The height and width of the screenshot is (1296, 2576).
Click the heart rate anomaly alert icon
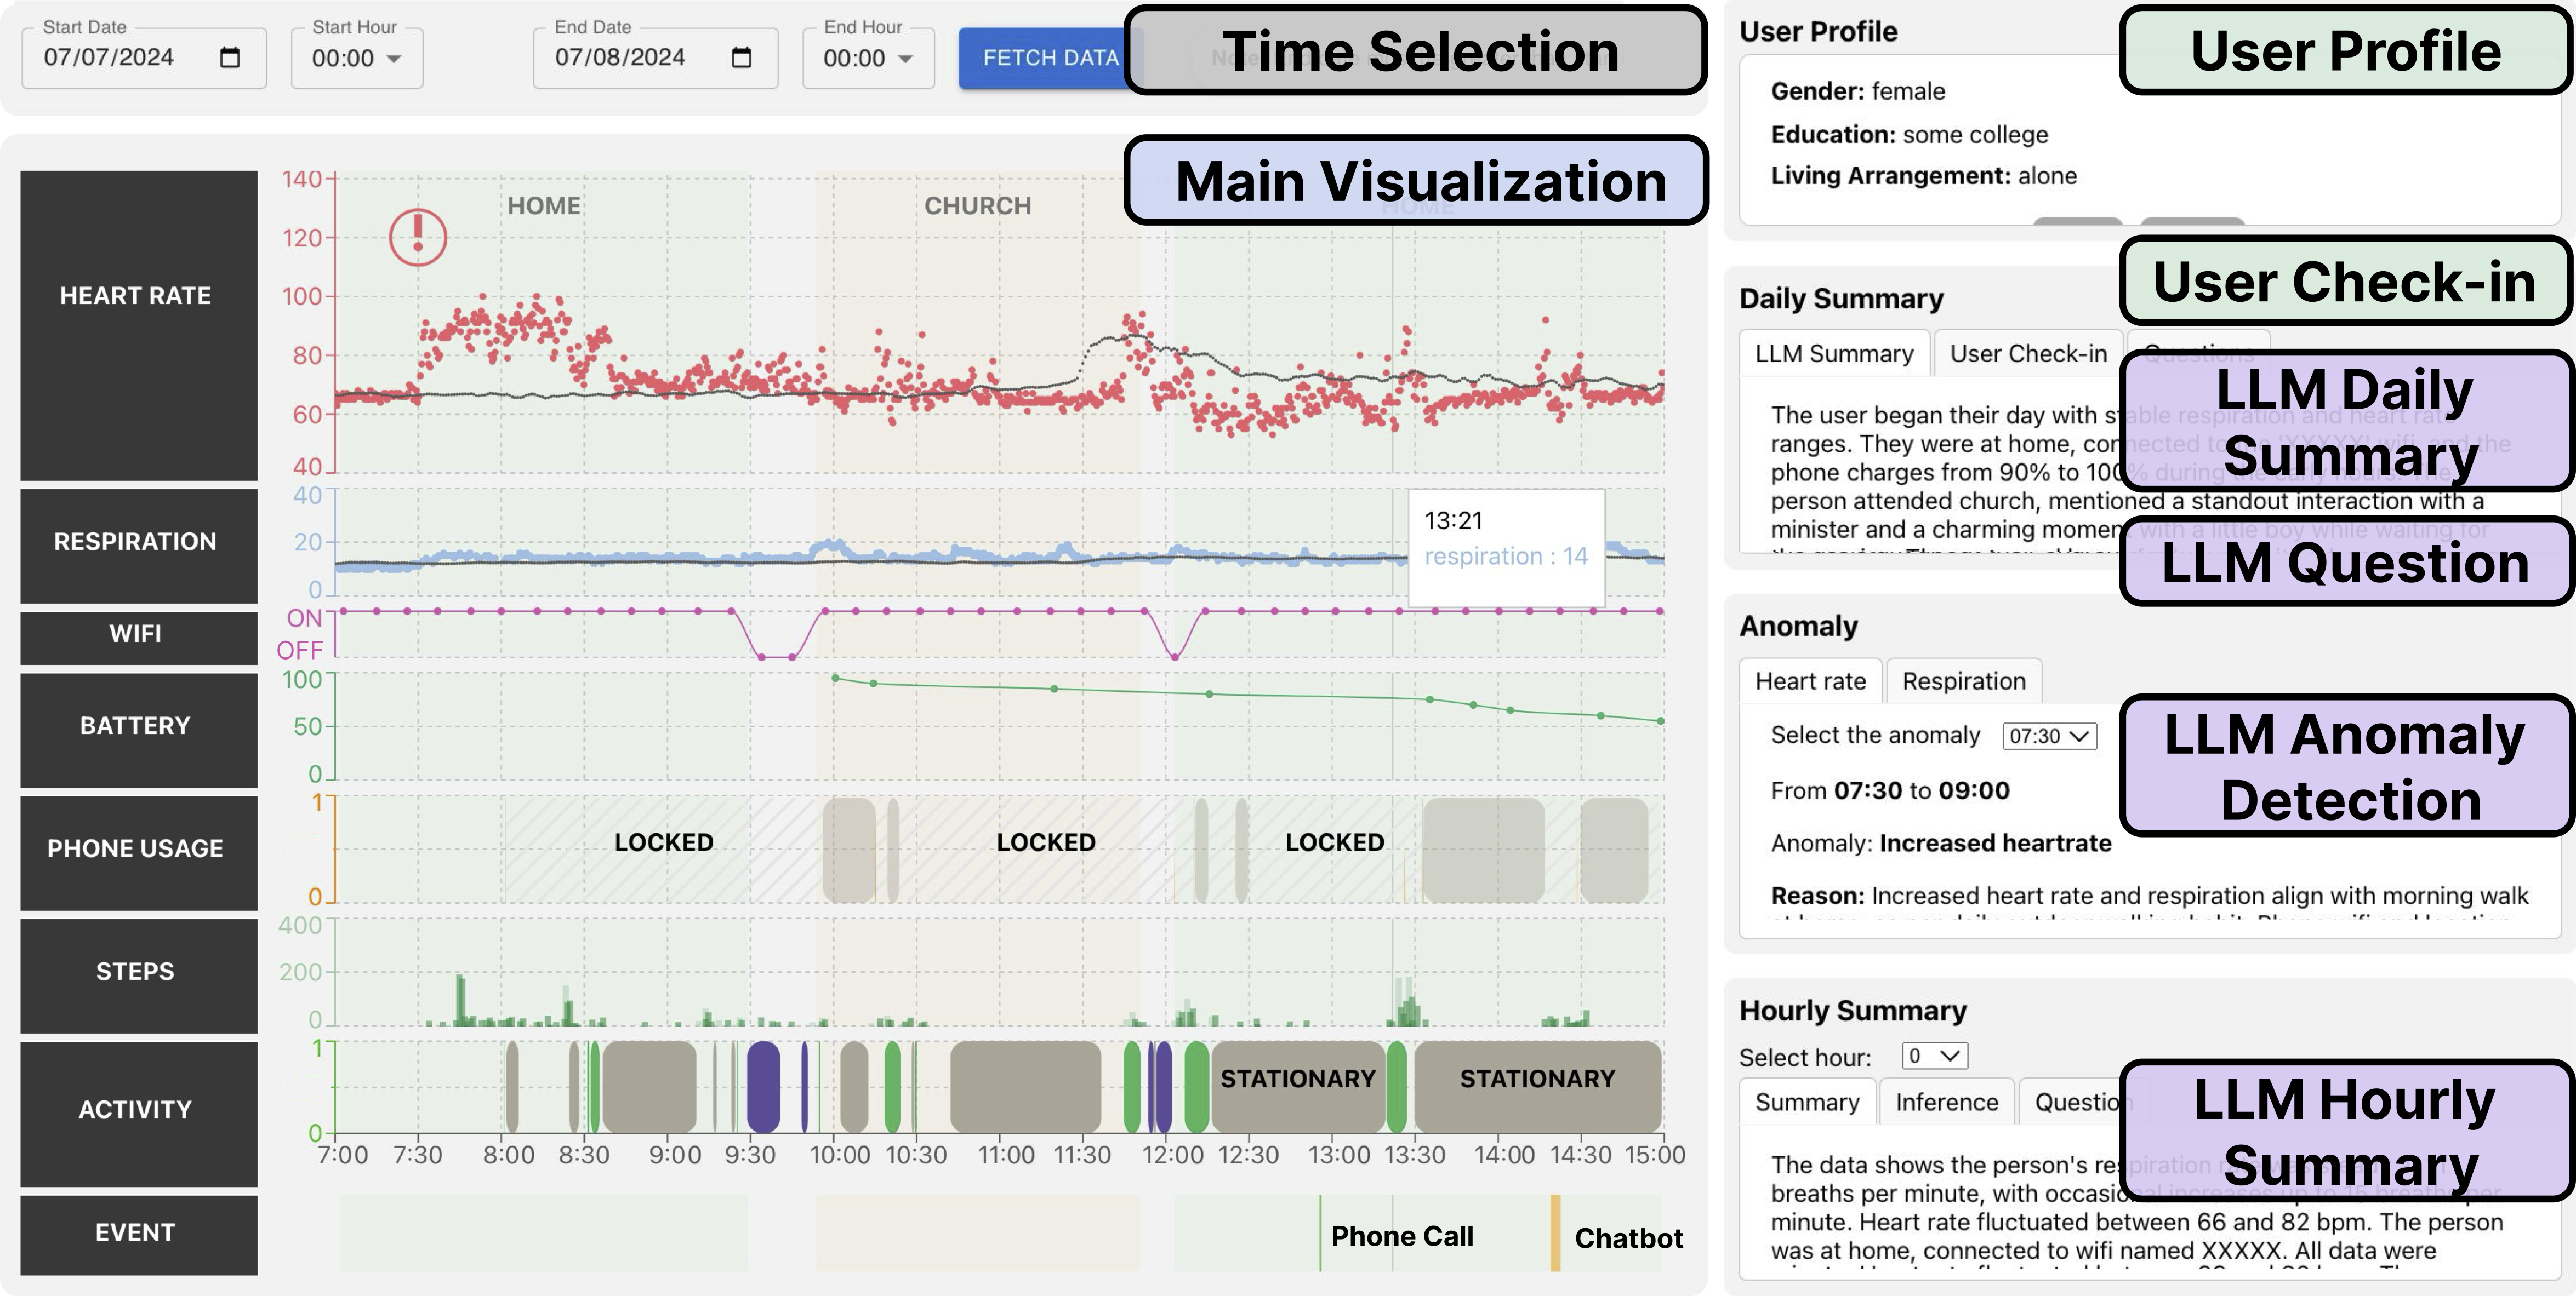417,237
